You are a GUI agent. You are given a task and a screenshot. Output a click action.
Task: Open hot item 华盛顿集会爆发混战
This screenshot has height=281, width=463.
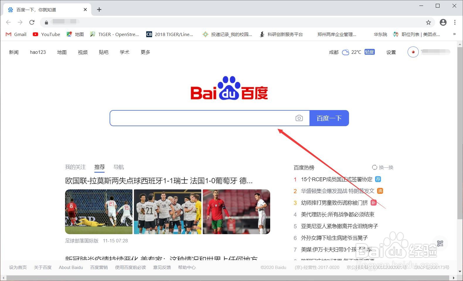point(338,191)
